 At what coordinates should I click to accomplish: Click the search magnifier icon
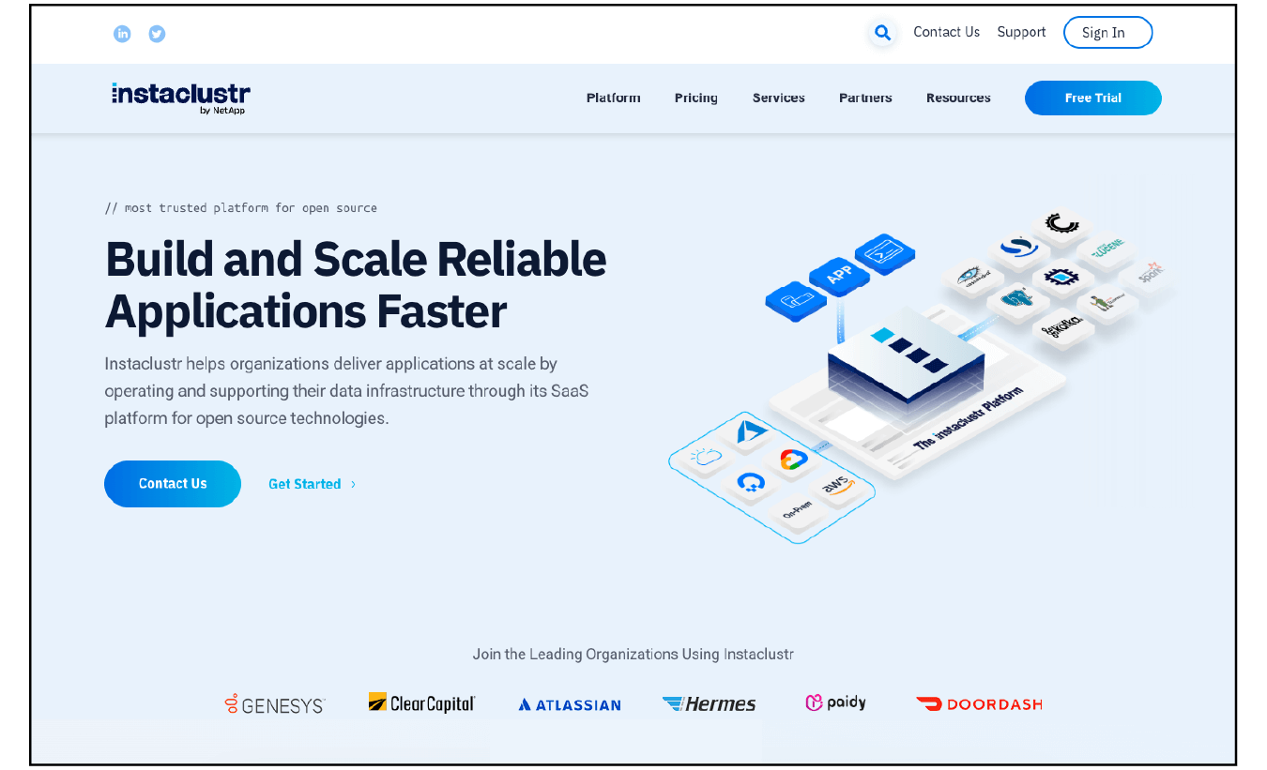(x=882, y=33)
